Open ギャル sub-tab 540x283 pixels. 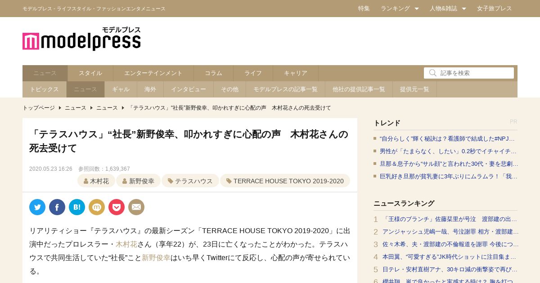click(121, 89)
